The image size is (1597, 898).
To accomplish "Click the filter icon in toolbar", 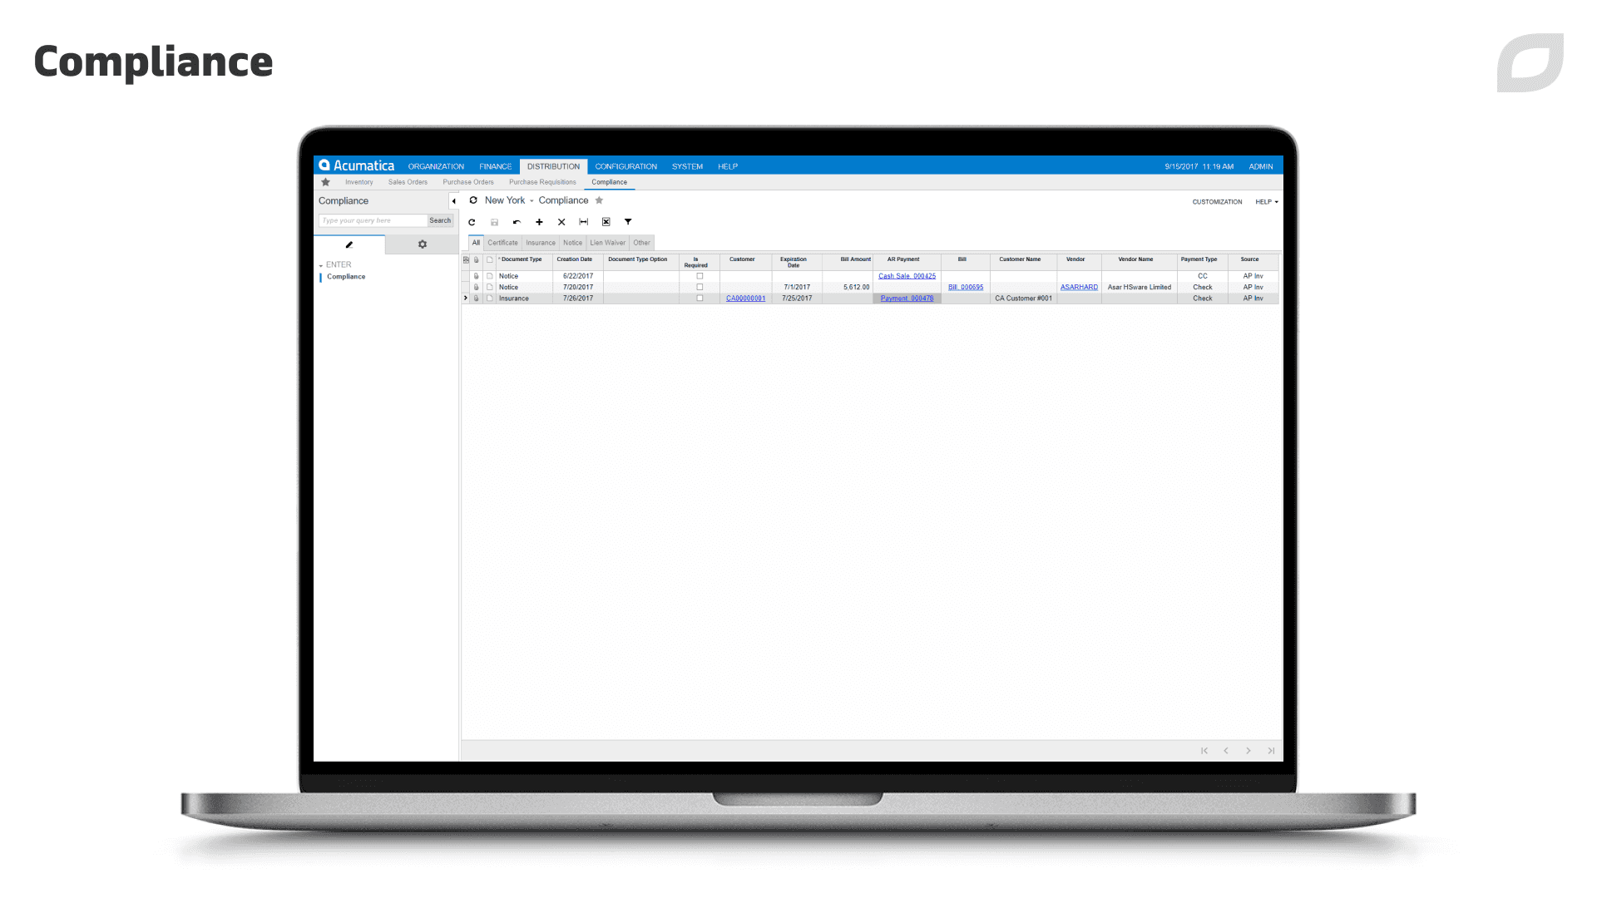I will click(x=629, y=221).
